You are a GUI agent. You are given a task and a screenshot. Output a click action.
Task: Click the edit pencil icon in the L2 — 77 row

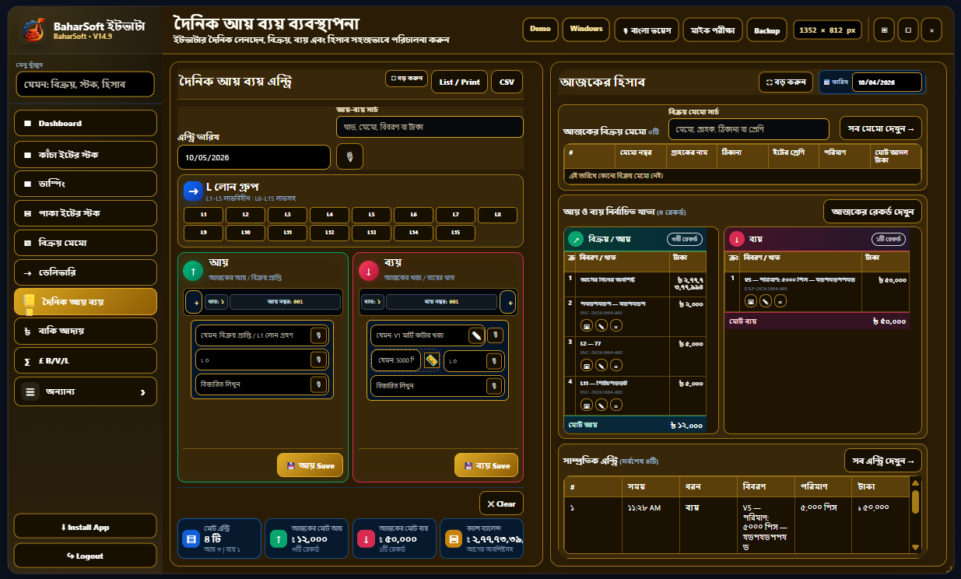602,366
